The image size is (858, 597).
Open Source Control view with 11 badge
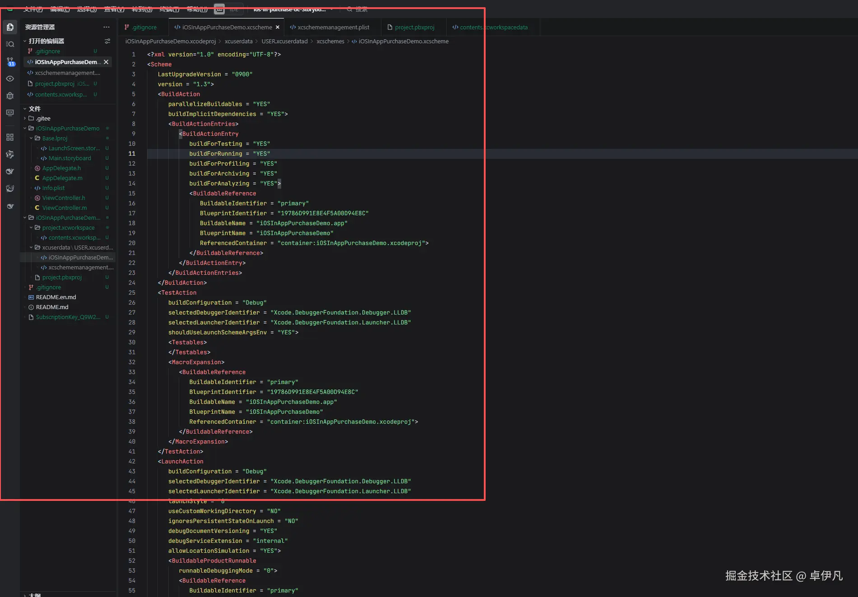(10, 61)
